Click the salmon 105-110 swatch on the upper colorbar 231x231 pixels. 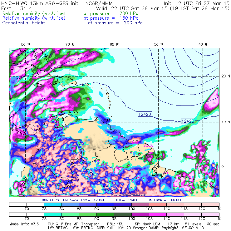click(x=158, y=204)
